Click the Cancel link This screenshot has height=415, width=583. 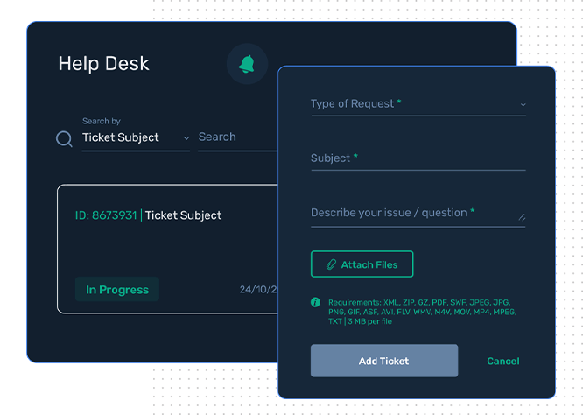(503, 361)
